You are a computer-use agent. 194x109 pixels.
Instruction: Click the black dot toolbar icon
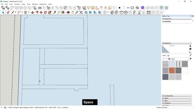119,8
